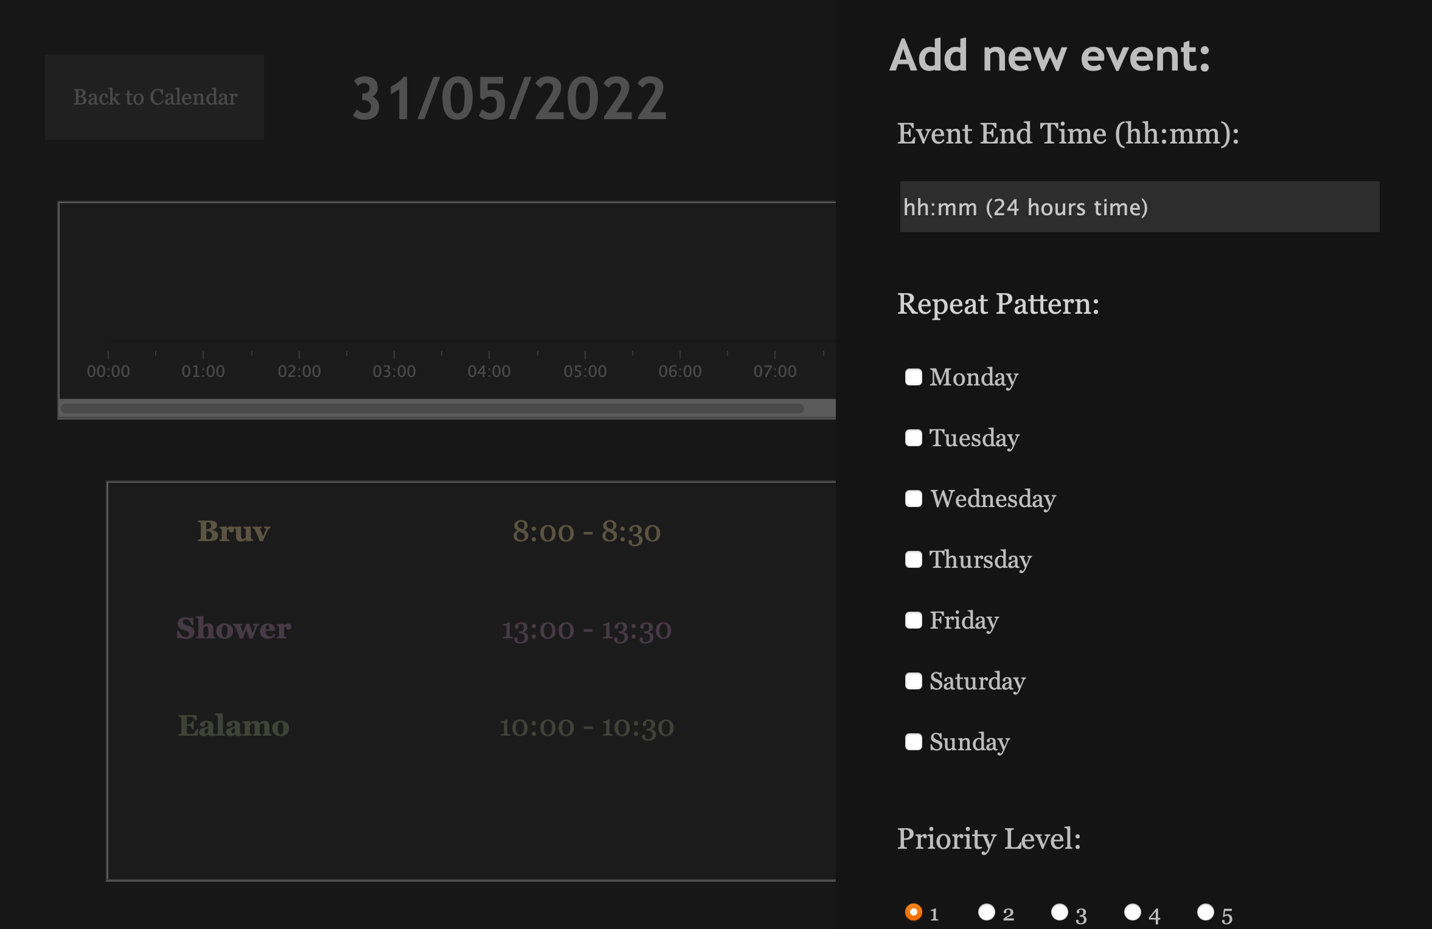Select priority level 5 radio button
Screen dimensions: 1432x929
tap(1205, 912)
